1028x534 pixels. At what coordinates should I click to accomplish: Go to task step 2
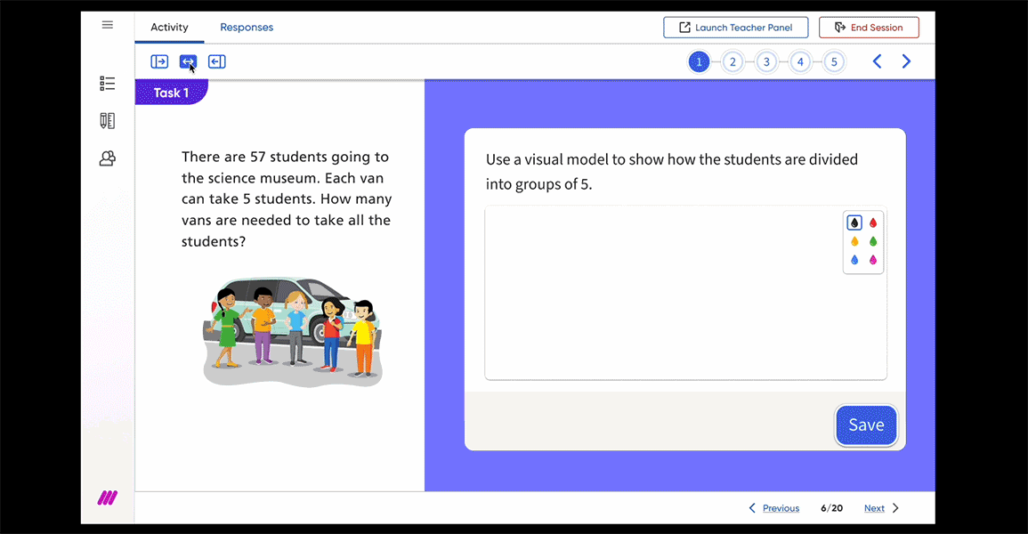click(x=733, y=61)
